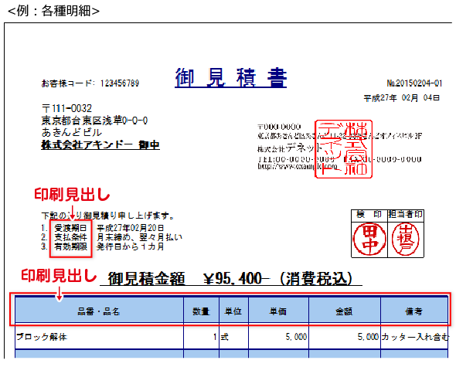Viewport: 456px width, 367px height.
Task: Select the 単位 column header
Action: click(x=233, y=311)
